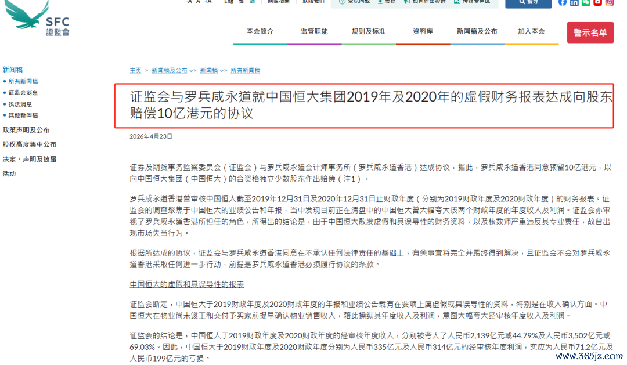Open 如何作出投诉 complaint link

tap(424, 2)
